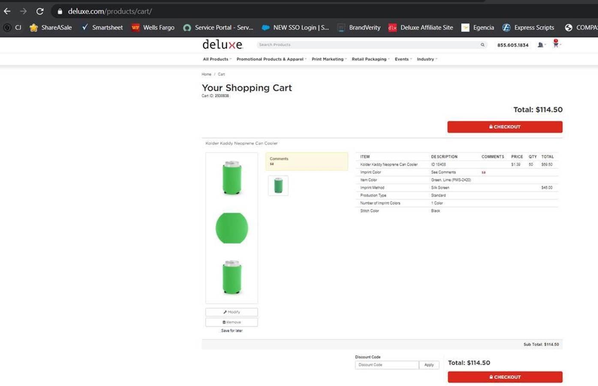This screenshot has height=386, width=598.
Task: Open the user account icon
Action: pyautogui.click(x=540, y=45)
